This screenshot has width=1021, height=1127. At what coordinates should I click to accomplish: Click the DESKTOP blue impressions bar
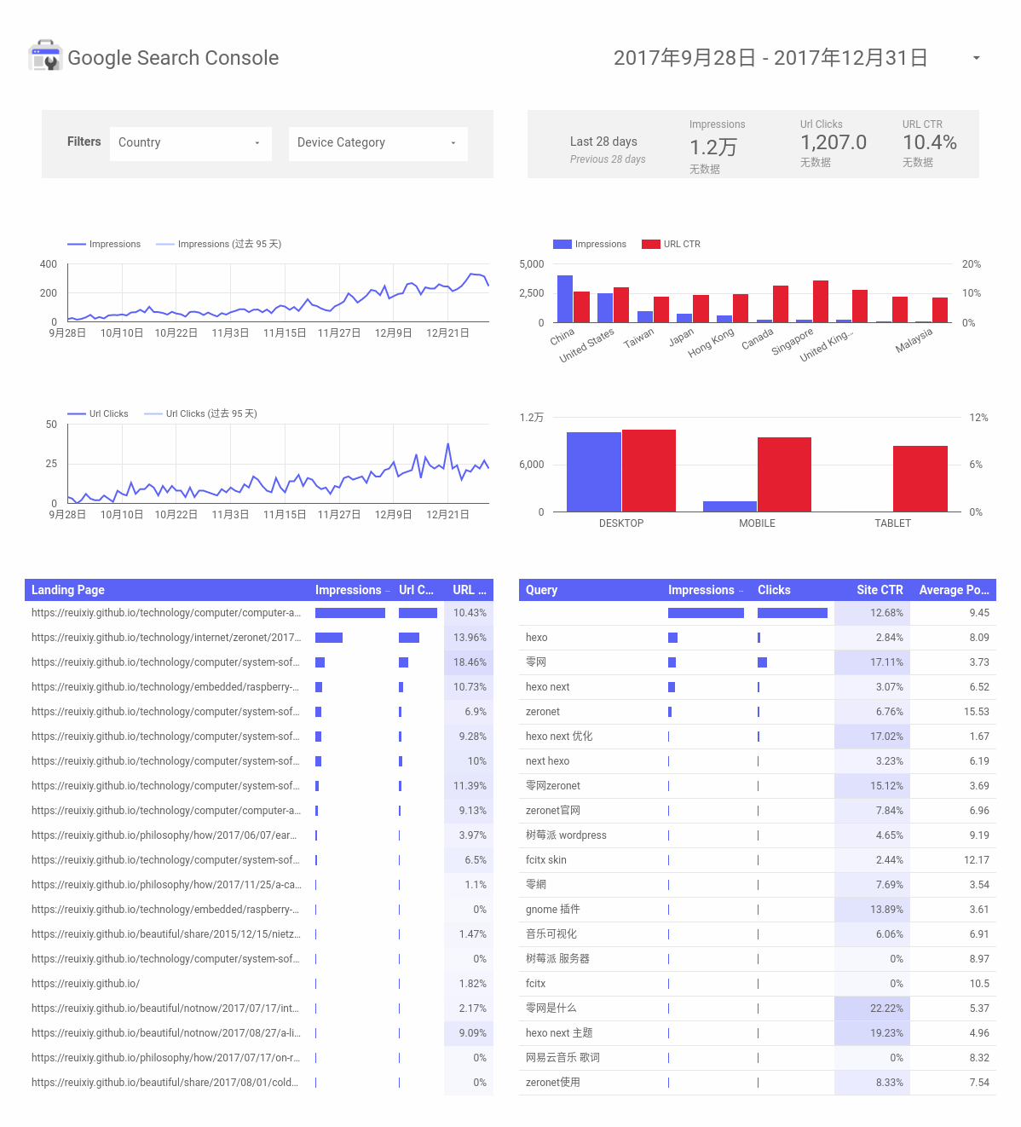(594, 471)
